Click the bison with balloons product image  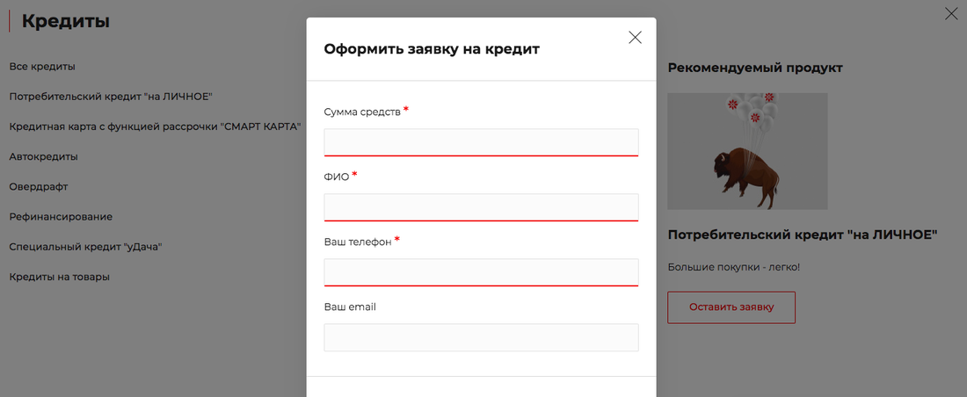pyautogui.click(x=747, y=151)
